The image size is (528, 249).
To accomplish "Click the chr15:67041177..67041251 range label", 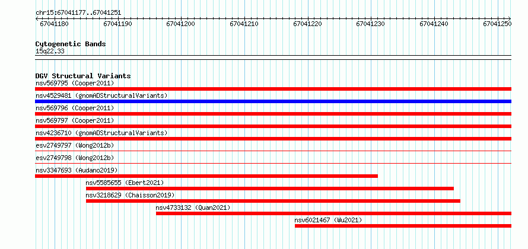I will coord(78,13).
